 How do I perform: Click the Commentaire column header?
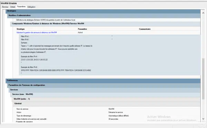point(145,29)
